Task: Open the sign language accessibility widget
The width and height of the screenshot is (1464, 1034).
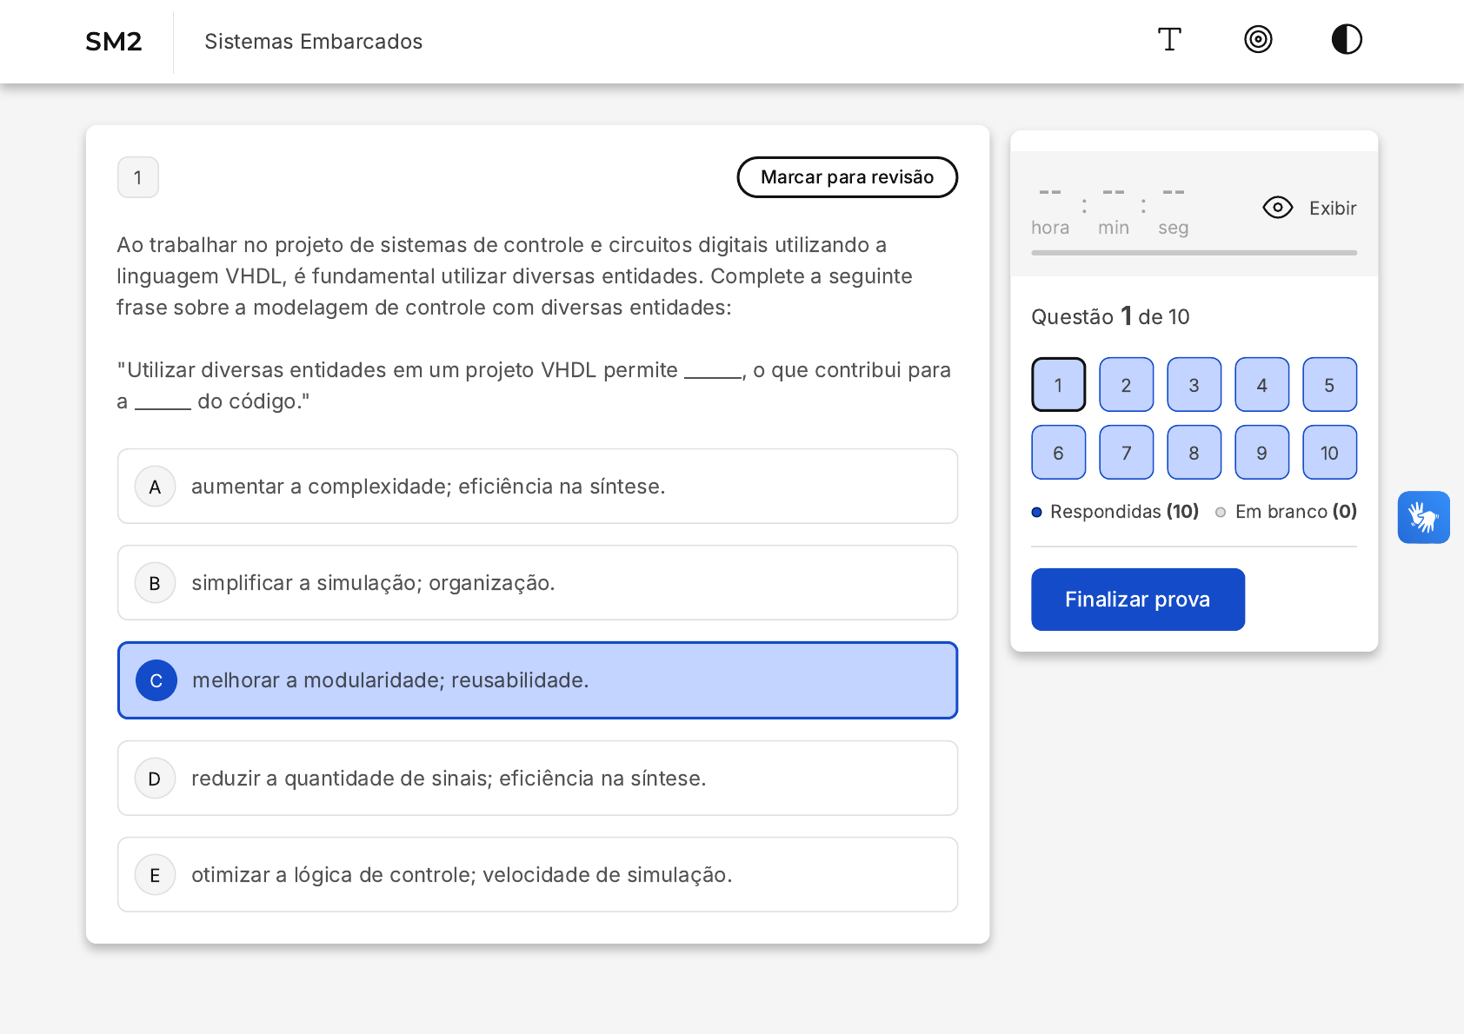Action: (x=1423, y=518)
